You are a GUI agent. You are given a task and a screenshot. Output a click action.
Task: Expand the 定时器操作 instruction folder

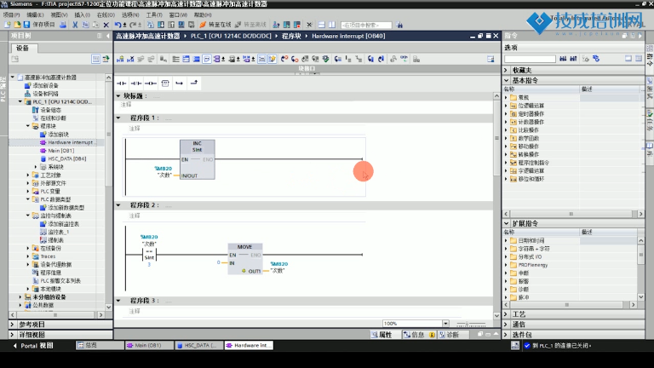point(507,114)
